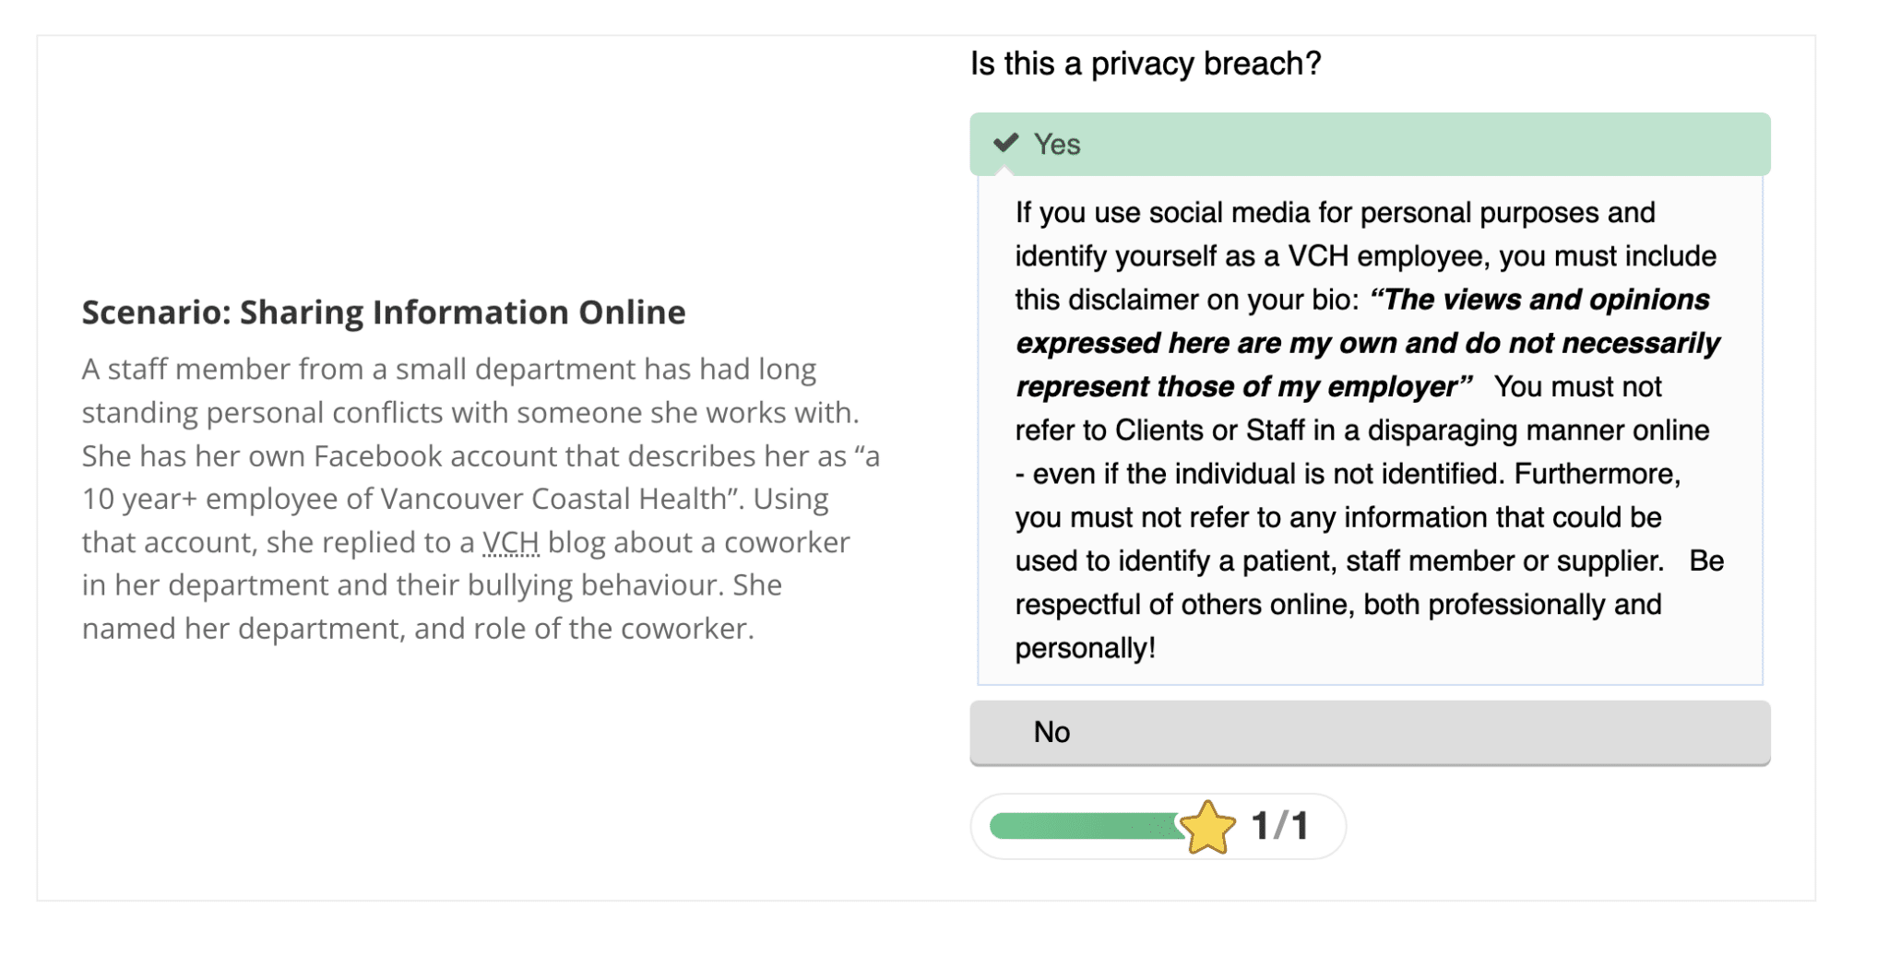This screenshot has width=1889, height=967.
Task: Click the 1/1 score indicator
Action: tap(1282, 827)
